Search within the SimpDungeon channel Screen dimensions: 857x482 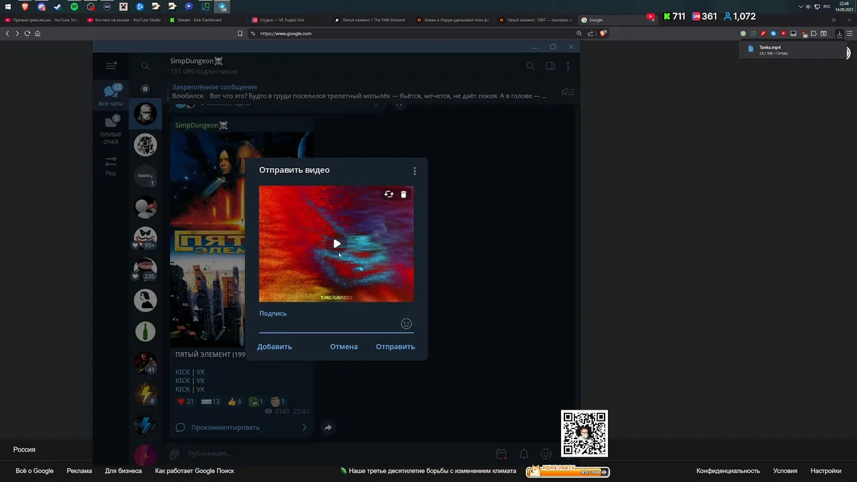coord(530,66)
